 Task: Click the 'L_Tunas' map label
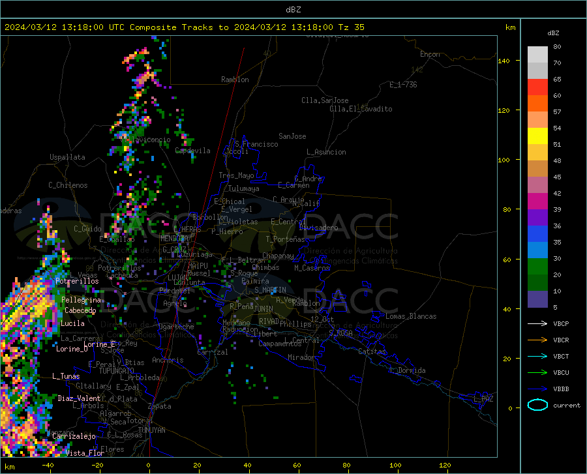pos(66,376)
